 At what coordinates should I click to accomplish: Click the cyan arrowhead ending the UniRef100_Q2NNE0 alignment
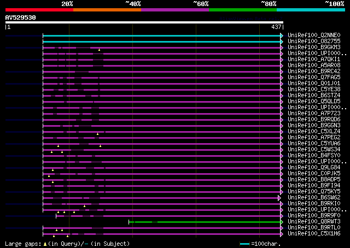click(282, 36)
